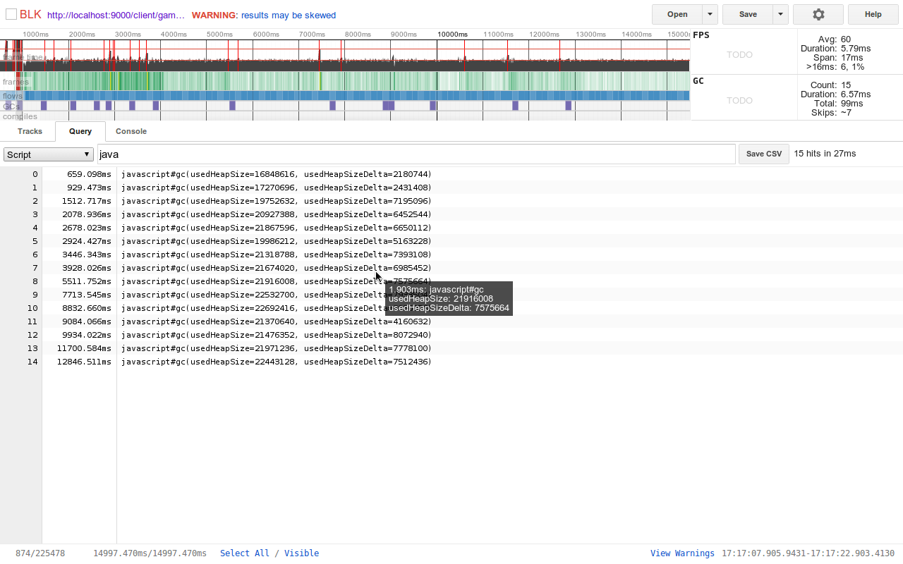Select result row 1 at 929.473ms
Viewport: 903px width, 564px height.
click(451, 188)
